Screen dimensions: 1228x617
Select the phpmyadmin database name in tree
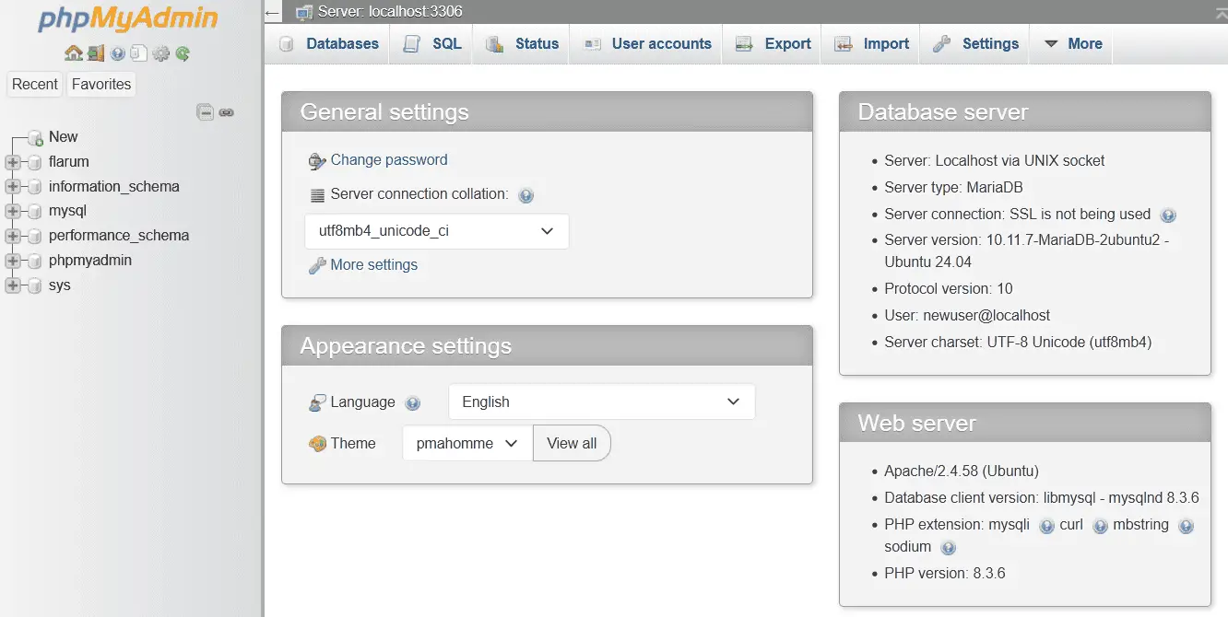tap(90, 260)
